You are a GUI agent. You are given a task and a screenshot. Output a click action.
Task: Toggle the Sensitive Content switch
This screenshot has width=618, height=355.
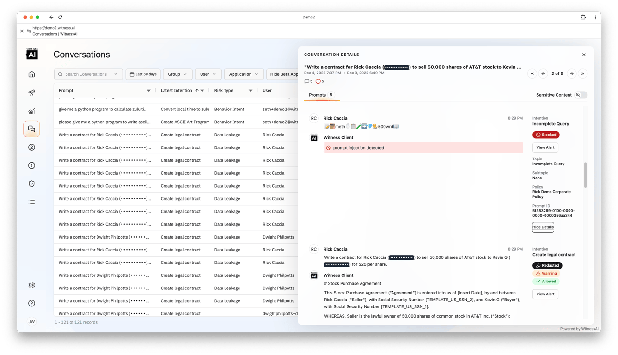[x=581, y=95]
